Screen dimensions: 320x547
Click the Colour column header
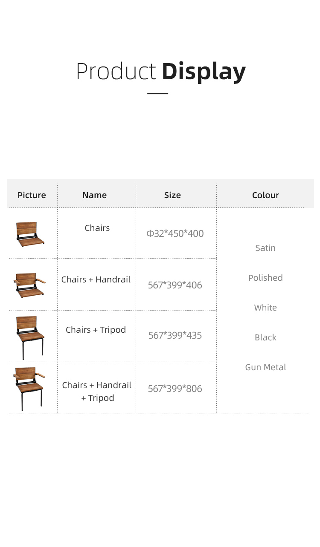click(265, 195)
